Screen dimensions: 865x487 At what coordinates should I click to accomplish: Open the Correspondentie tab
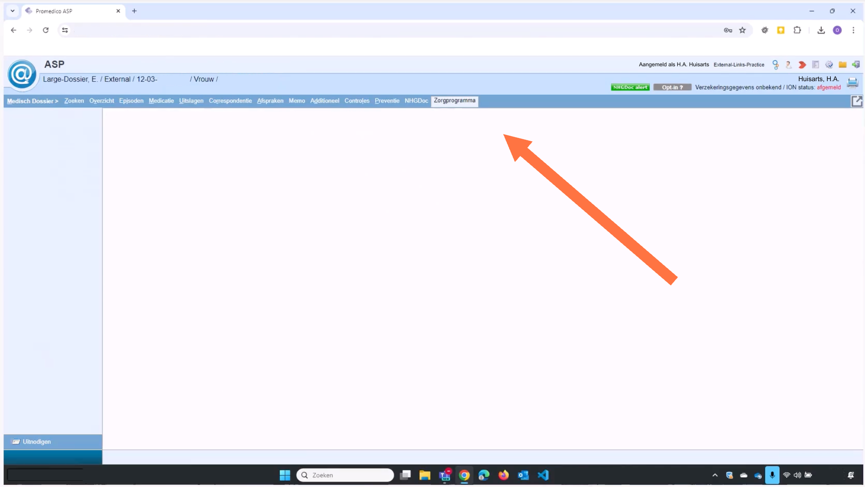click(230, 101)
